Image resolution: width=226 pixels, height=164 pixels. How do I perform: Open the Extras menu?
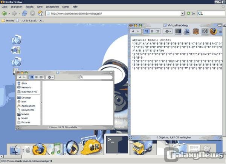click(66, 7)
